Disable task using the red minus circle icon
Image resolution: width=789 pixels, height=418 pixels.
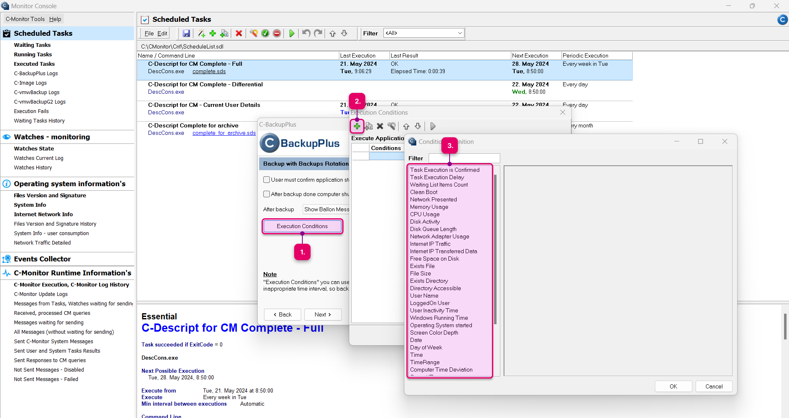click(277, 33)
